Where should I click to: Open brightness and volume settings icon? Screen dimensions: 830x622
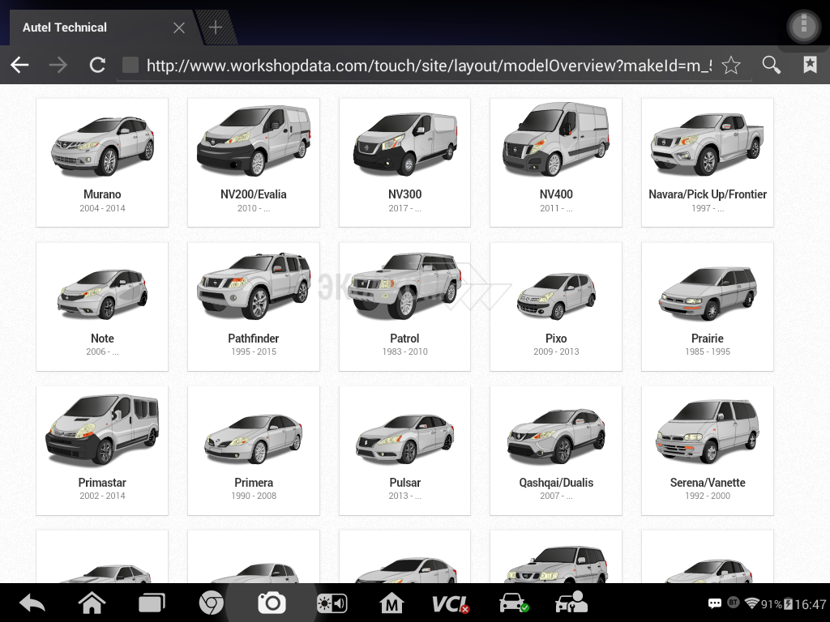[x=332, y=603]
